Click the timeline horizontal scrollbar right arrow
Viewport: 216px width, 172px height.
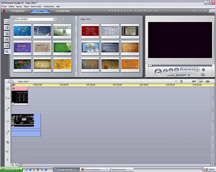212,165
